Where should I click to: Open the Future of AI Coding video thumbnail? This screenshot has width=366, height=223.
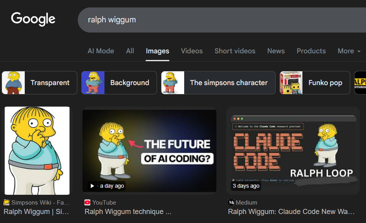149,151
